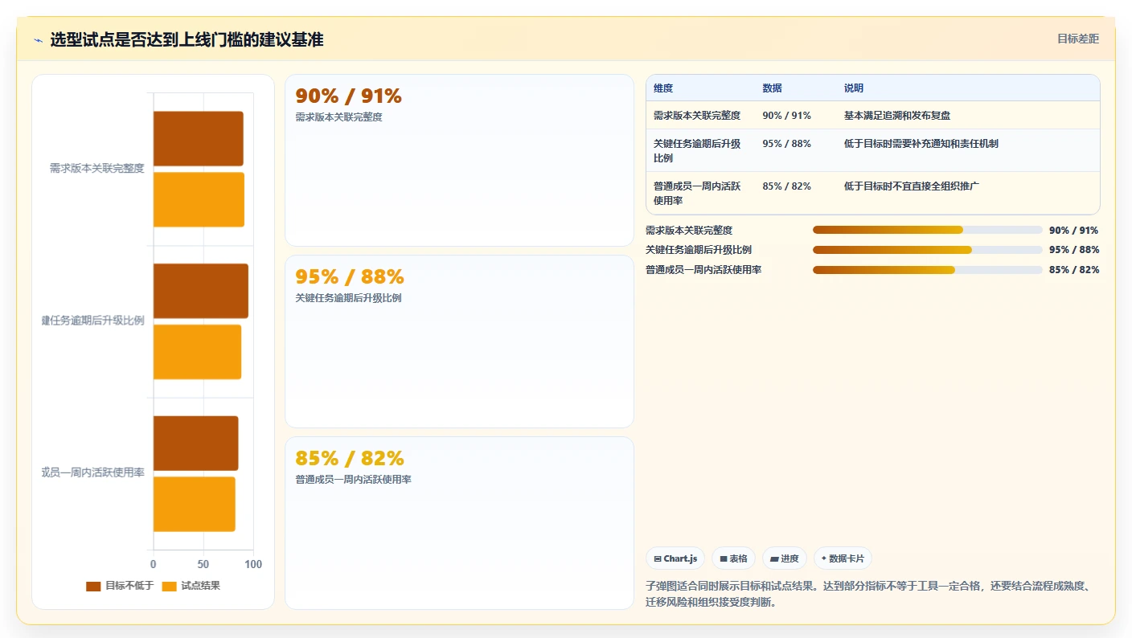Click the 数据 table column header

coord(772,88)
